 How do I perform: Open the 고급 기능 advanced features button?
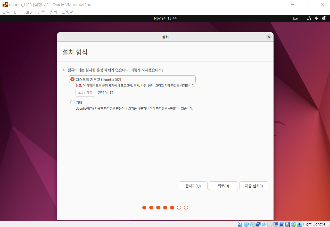click(x=85, y=92)
